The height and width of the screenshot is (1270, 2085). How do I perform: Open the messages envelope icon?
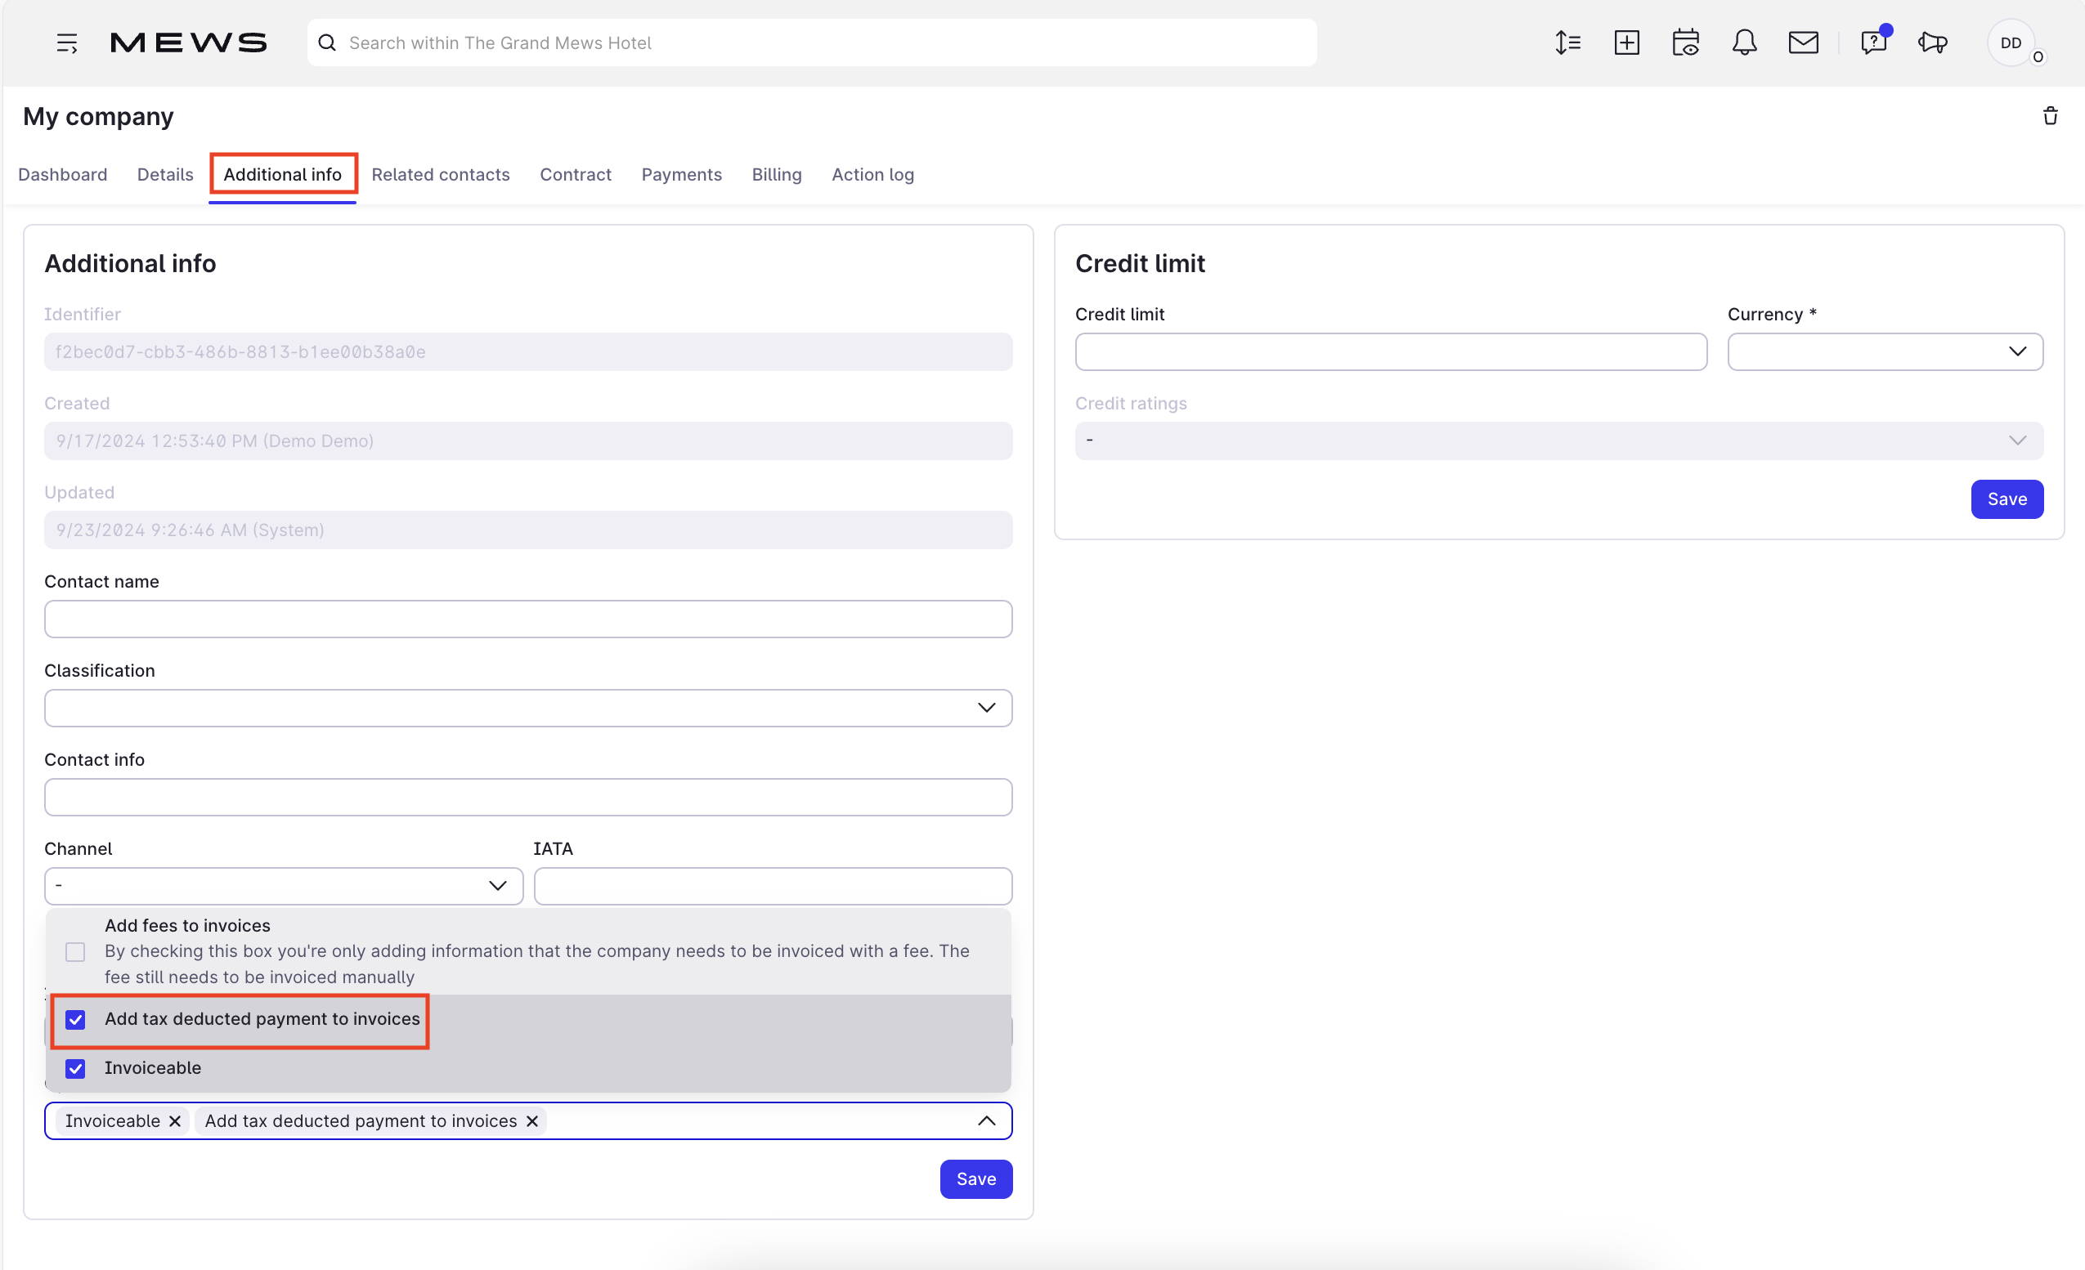coord(1803,43)
